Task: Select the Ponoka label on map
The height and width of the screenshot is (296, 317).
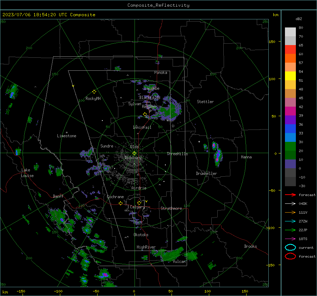Action: (x=161, y=73)
